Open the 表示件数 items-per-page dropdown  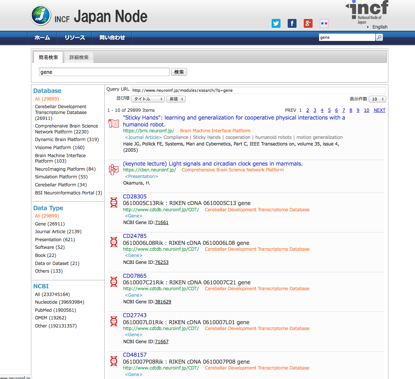pos(377,99)
